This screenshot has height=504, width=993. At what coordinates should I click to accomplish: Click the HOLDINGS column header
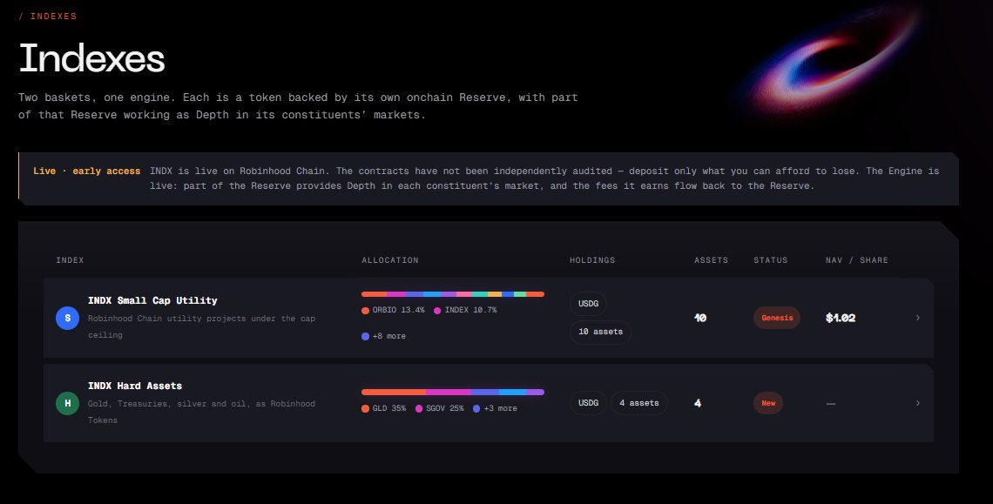click(592, 260)
